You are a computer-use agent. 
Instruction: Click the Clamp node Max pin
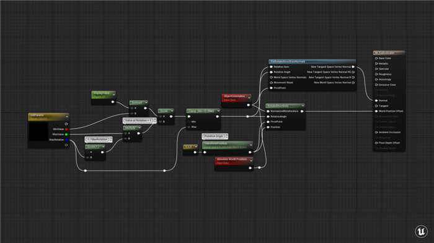click(189, 127)
